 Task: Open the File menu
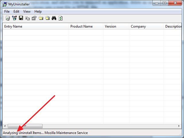7,11
